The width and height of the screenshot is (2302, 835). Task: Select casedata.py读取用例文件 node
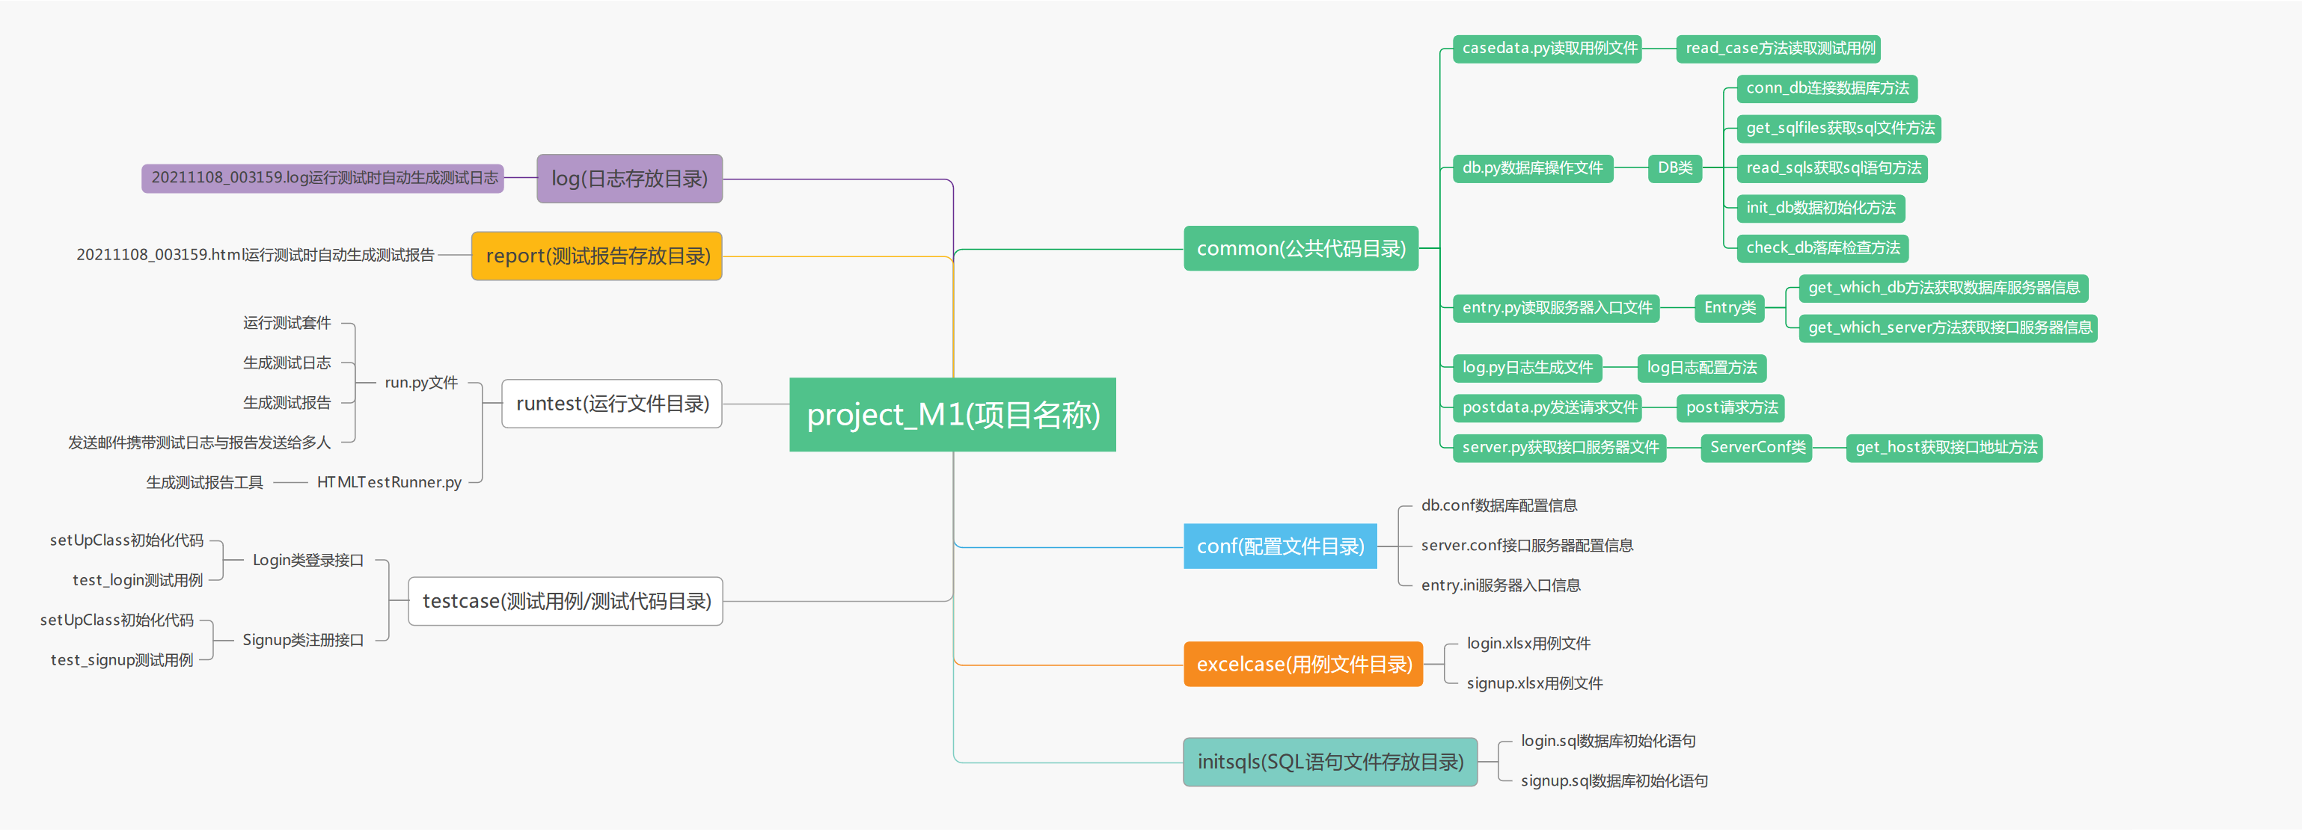coord(1549,49)
